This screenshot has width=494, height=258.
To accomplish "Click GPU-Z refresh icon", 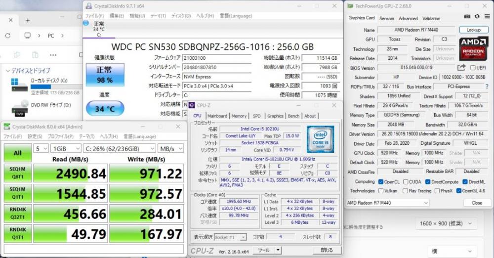I will (x=477, y=16).
